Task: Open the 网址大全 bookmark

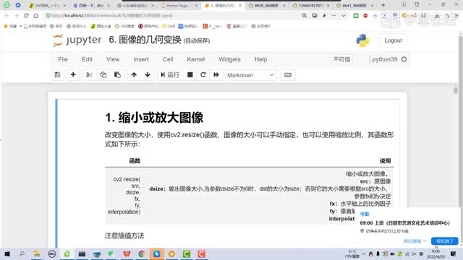Action: point(101,26)
